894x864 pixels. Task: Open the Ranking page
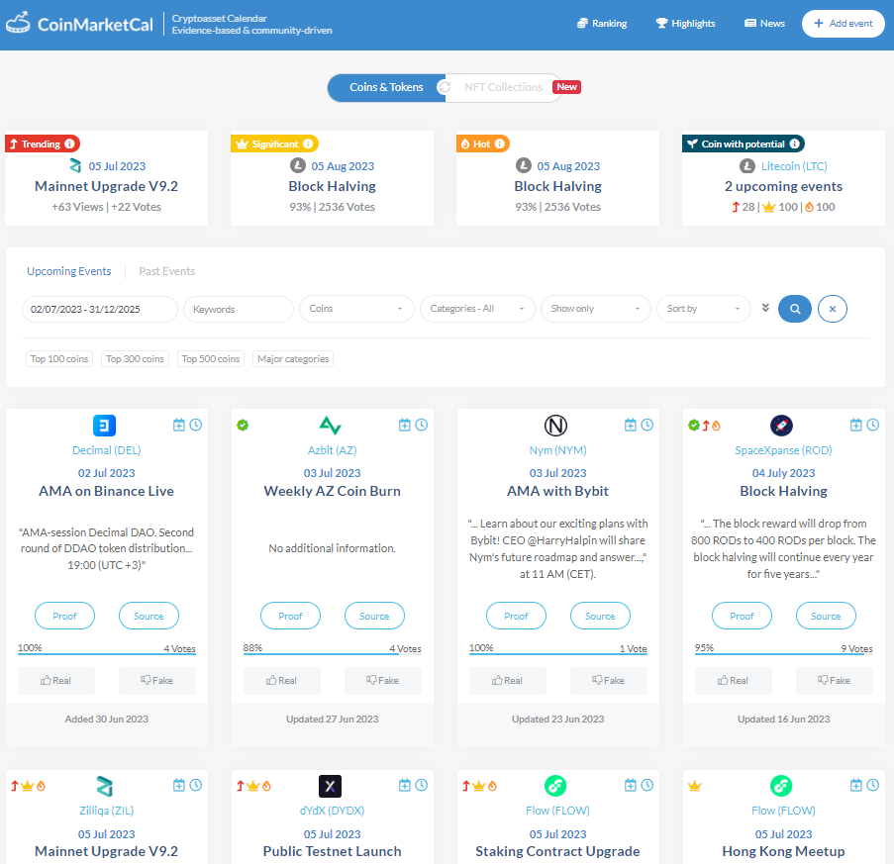[602, 24]
